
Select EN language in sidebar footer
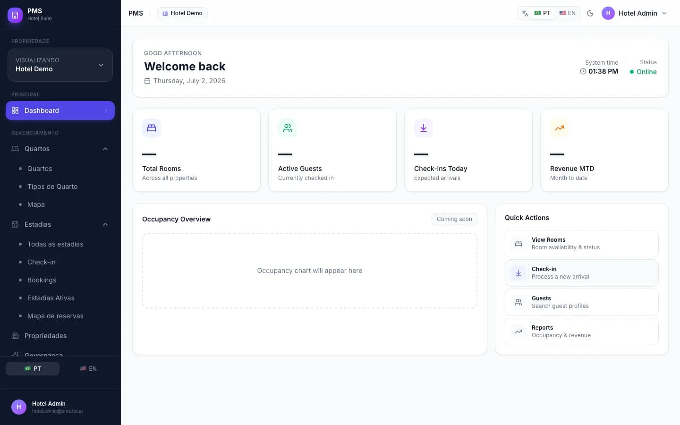(x=88, y=369)
